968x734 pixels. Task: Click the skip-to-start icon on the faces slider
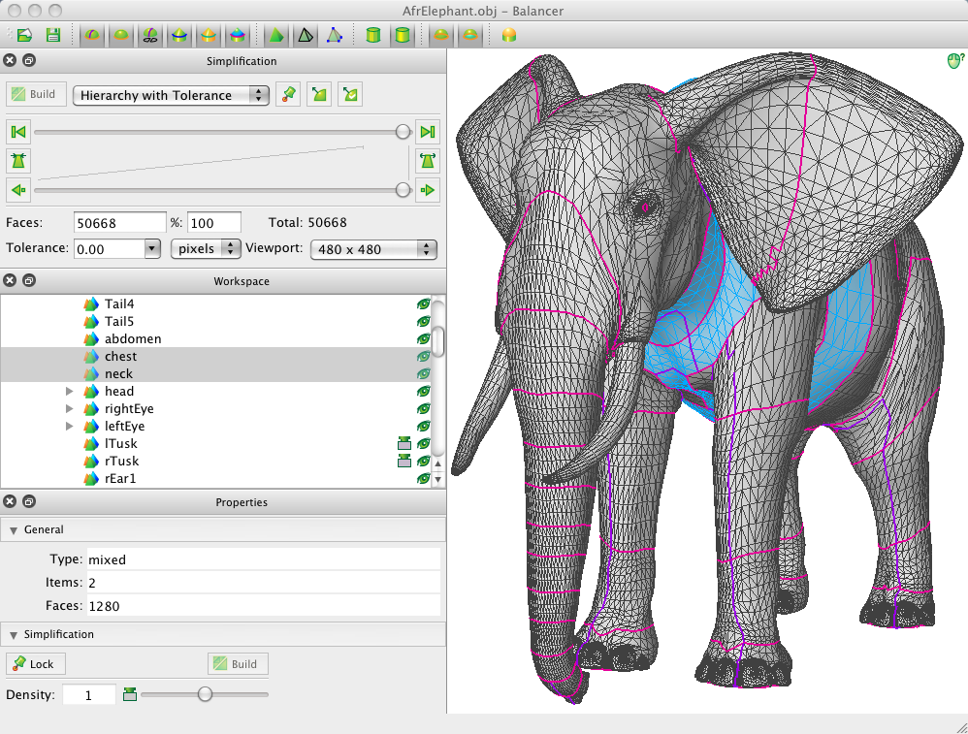click(x=17, y=132)
